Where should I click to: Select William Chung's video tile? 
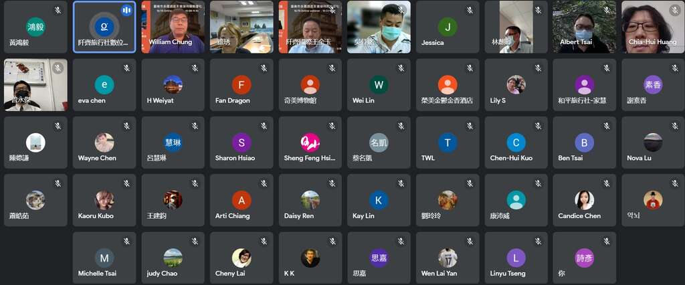pos(173,27)
